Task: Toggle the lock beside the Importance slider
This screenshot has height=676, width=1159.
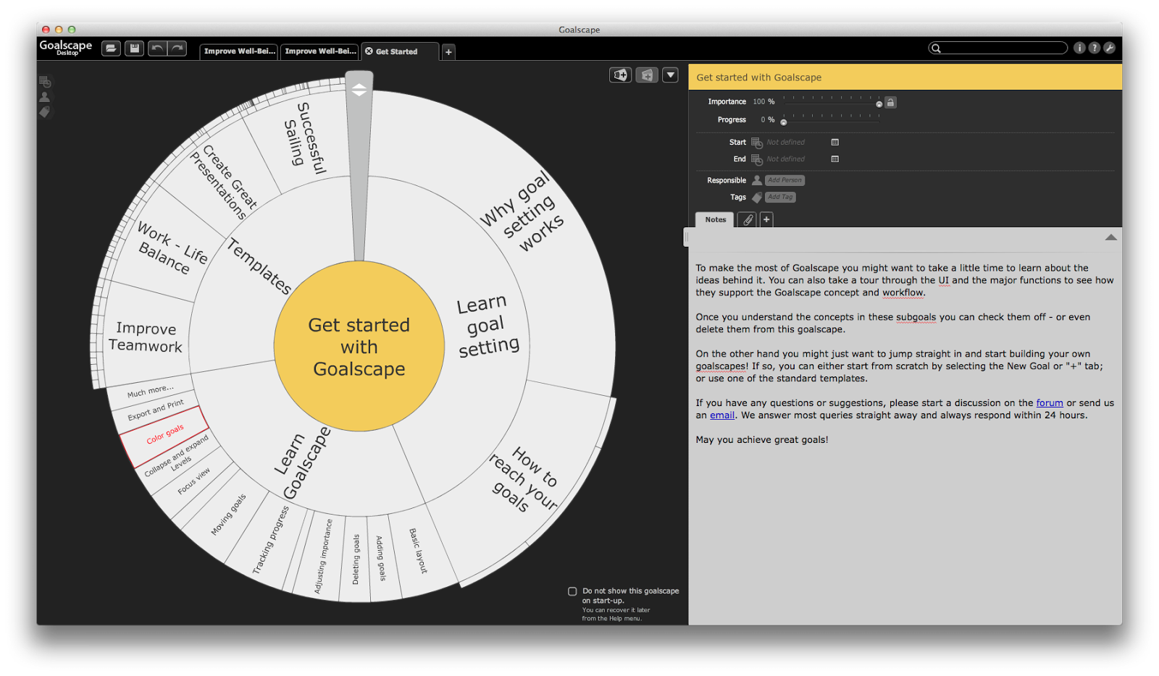Action: pyautogui.click(x=890, y=102)
